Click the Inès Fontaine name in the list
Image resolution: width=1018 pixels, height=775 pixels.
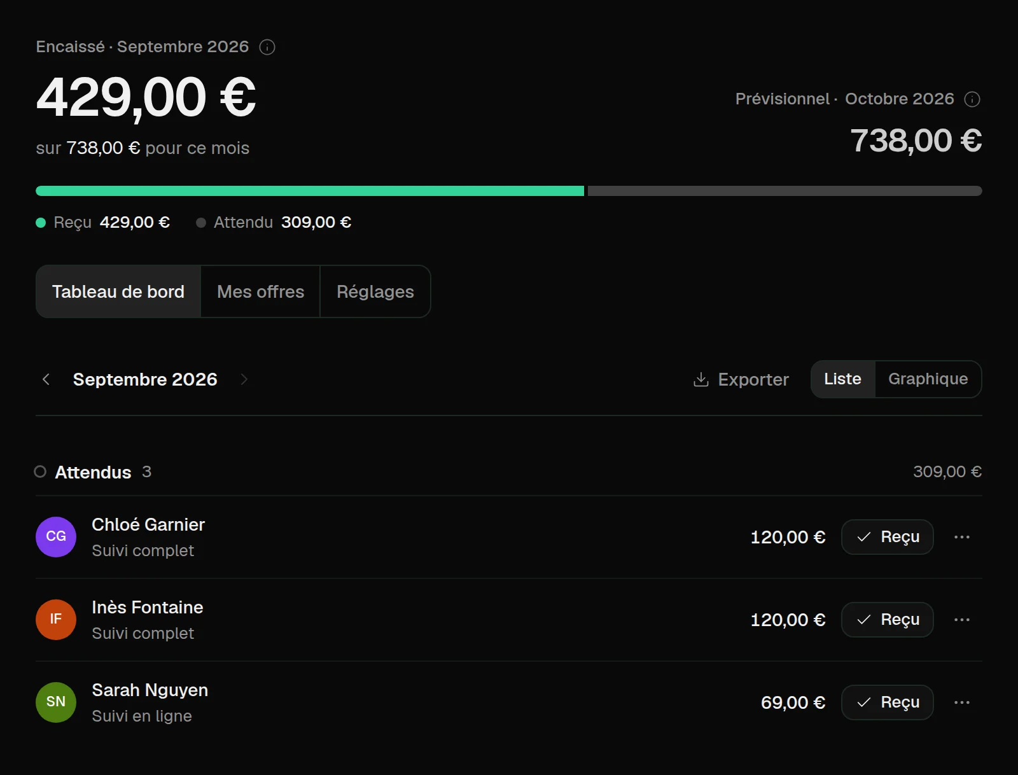point(148,607)
